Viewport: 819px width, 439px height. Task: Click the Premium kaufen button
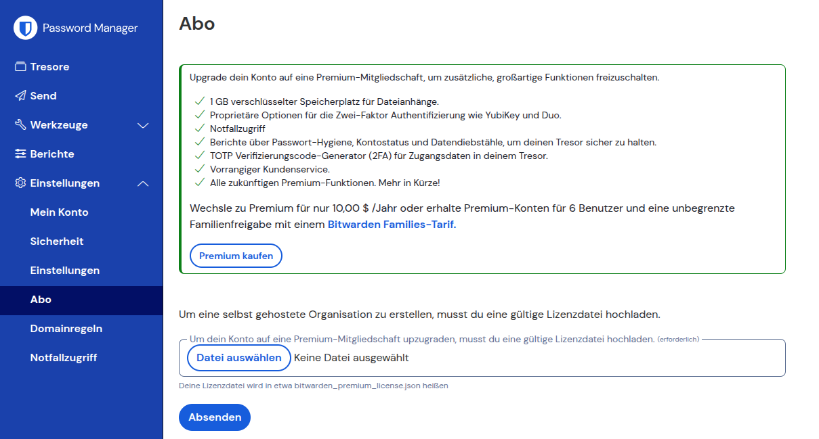[236, 256]
